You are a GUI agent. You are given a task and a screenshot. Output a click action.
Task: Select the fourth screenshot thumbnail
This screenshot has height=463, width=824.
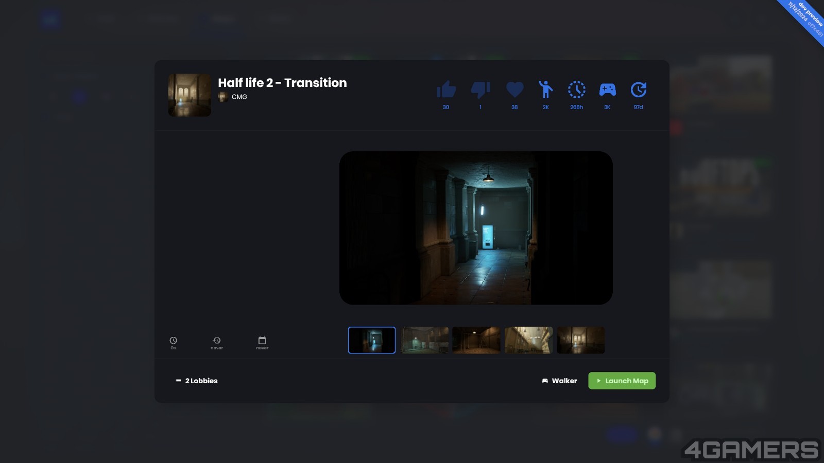click(528, 340)
